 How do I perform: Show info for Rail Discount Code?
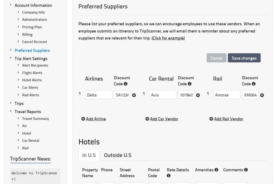pos(254,84)
